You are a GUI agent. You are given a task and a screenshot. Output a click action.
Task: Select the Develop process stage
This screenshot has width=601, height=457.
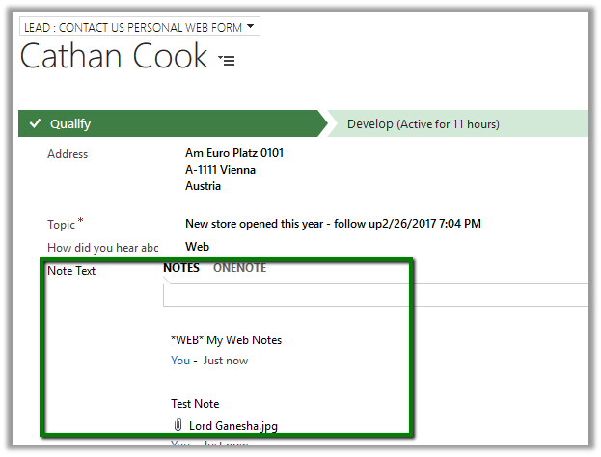(x=423, y=124)
